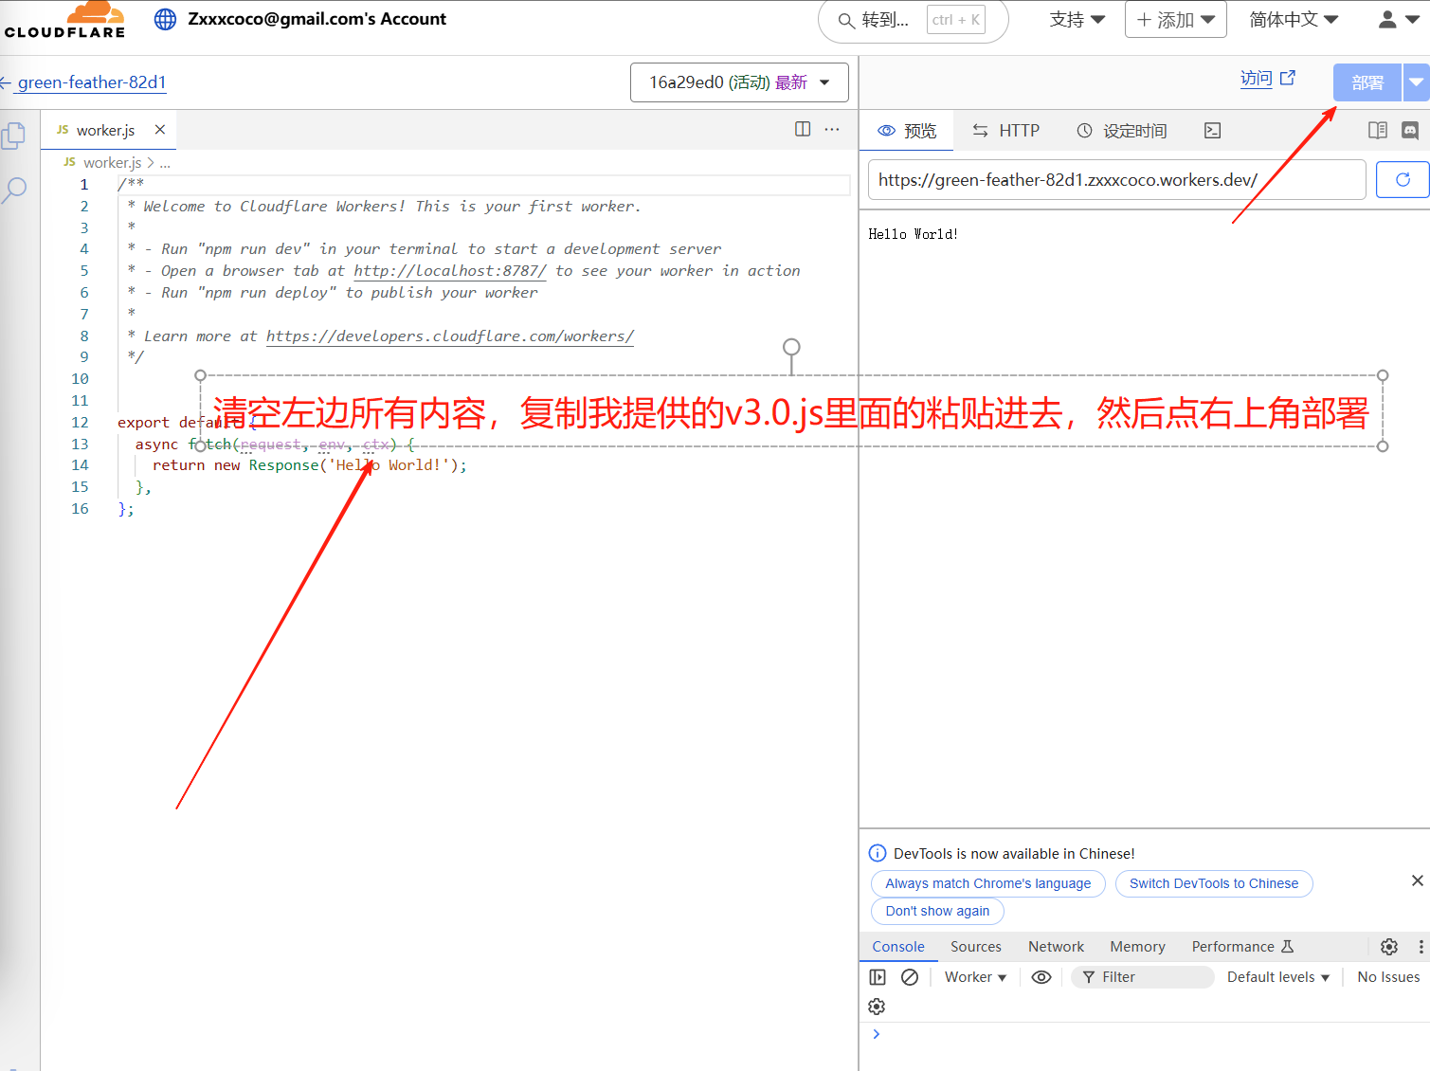Click Always match Chrome's language
Screen dimensions: 1430x1071
click(x=988, y=883)
